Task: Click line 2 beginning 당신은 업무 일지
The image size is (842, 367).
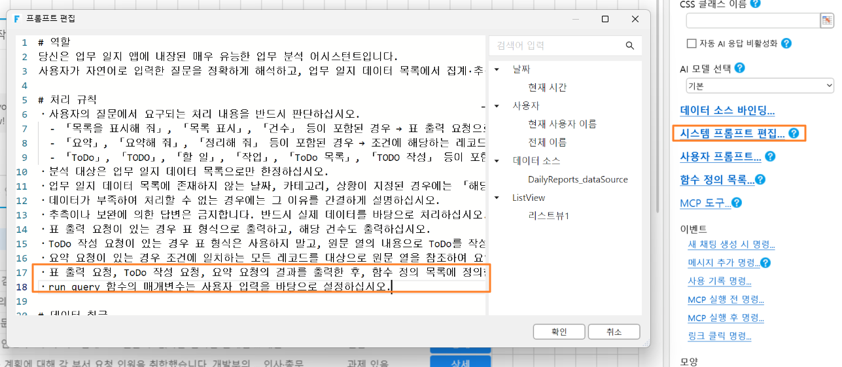Action: 218,57
